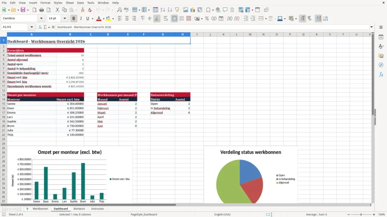Click the AutoFilter funnel icon
The width and height of the screenshot is (387, 217).
(177, 10)
